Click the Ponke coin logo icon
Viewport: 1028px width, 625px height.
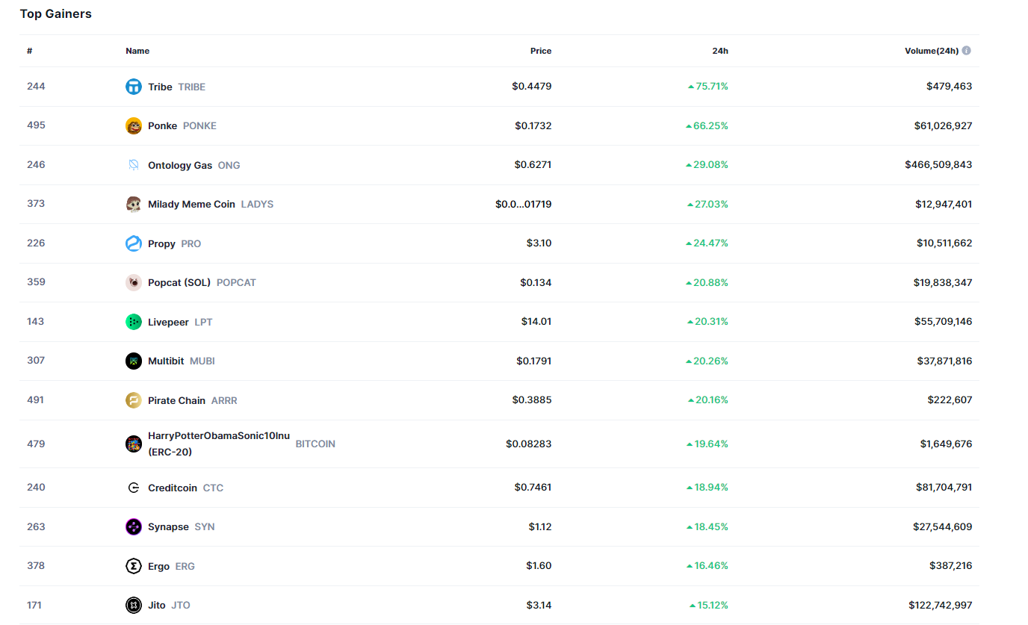click(x=133, y=125)
